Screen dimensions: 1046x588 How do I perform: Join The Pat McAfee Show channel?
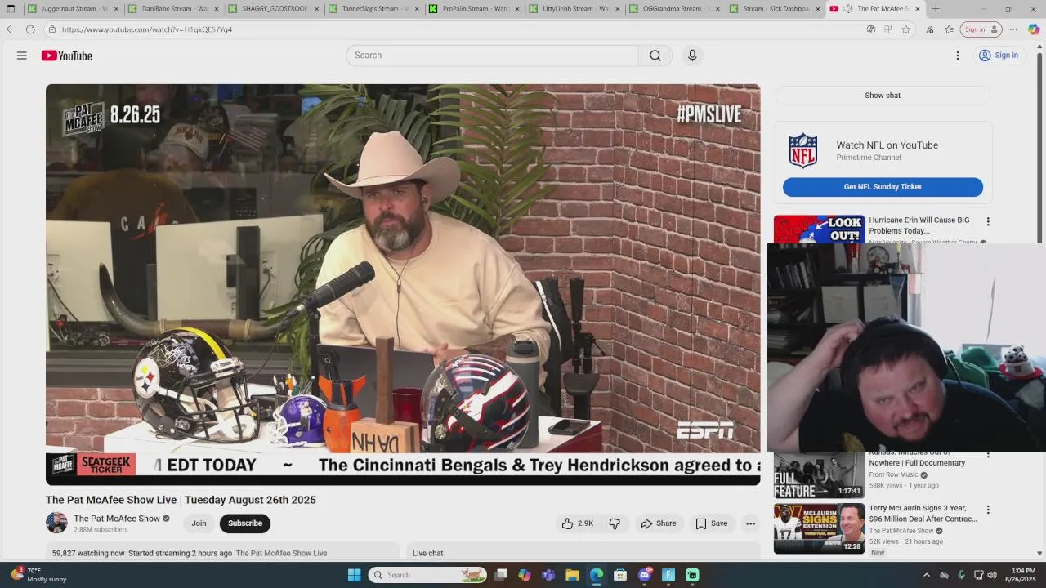[199, 523]
